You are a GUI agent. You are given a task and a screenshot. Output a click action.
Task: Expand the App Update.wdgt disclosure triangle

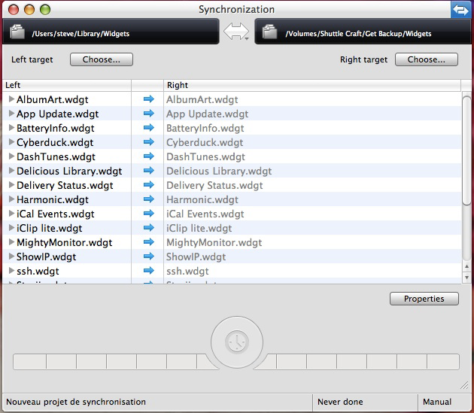click(x=11, y=114)
